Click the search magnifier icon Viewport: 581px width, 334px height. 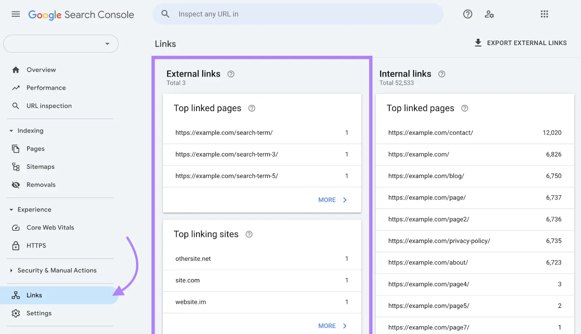point(165,14)
